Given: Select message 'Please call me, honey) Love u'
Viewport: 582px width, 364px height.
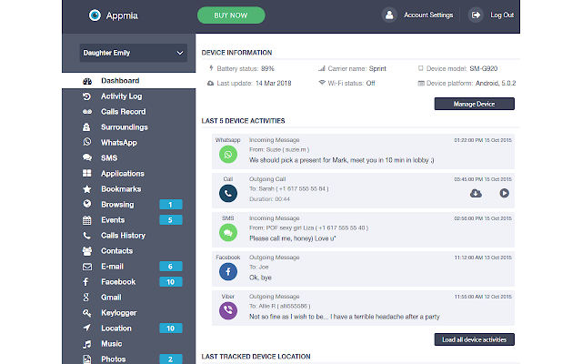Looking at the screenshot, I should 293,238.
